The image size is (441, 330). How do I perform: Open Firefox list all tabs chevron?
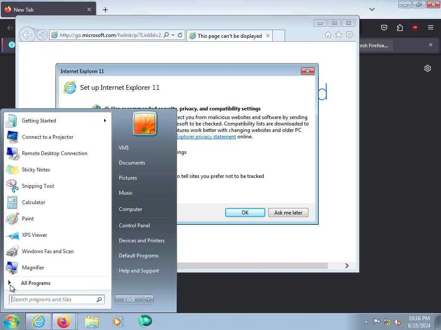tap(372, 9)
